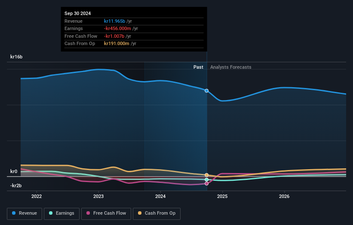Select the 2026 x-axis label

(284, 196)
